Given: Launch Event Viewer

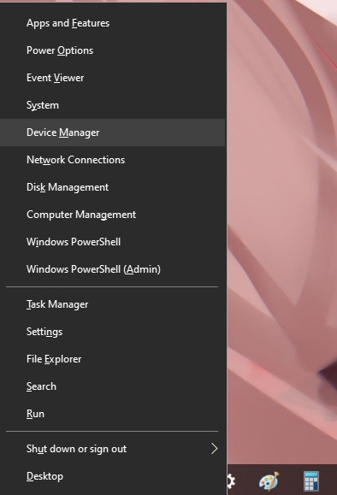Looking at the screenshot, I should click(x=113, y=78).
